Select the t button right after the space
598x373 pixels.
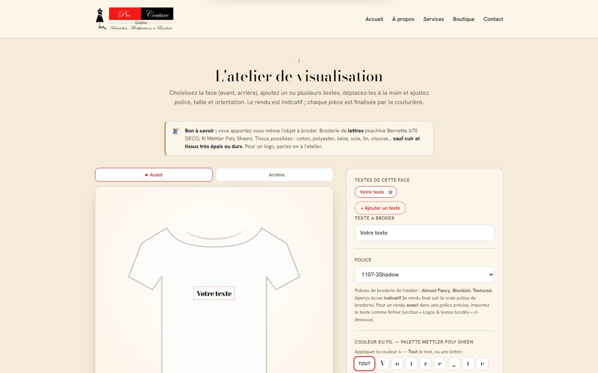[468, 364]
